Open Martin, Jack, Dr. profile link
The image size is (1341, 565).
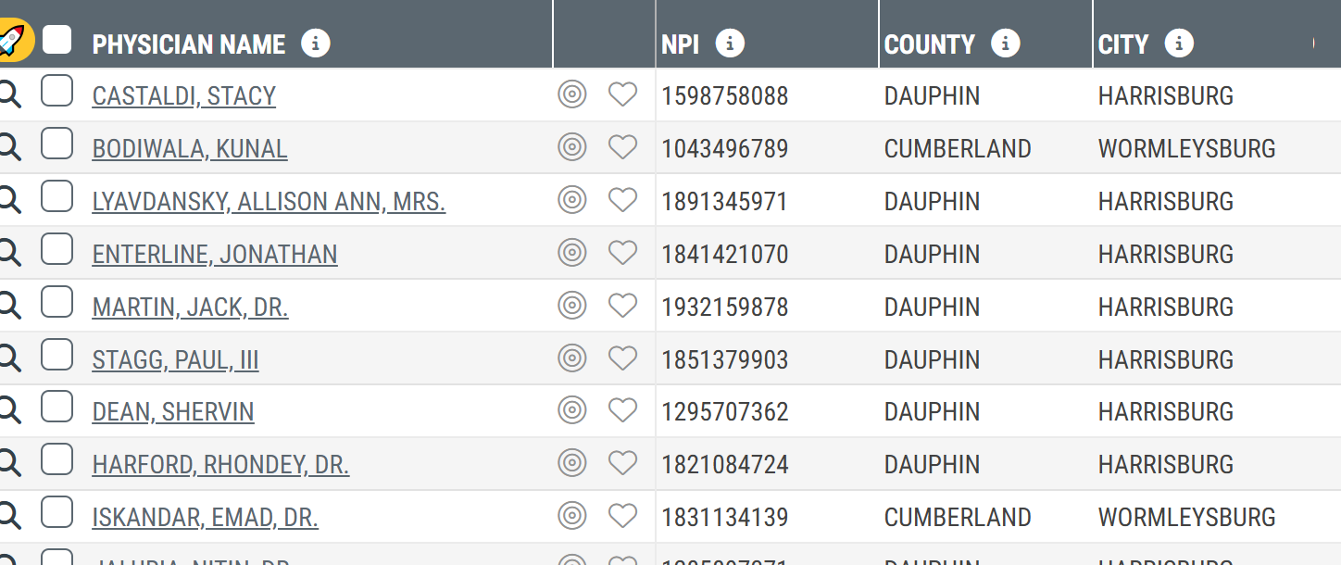[x=190, y=308]
